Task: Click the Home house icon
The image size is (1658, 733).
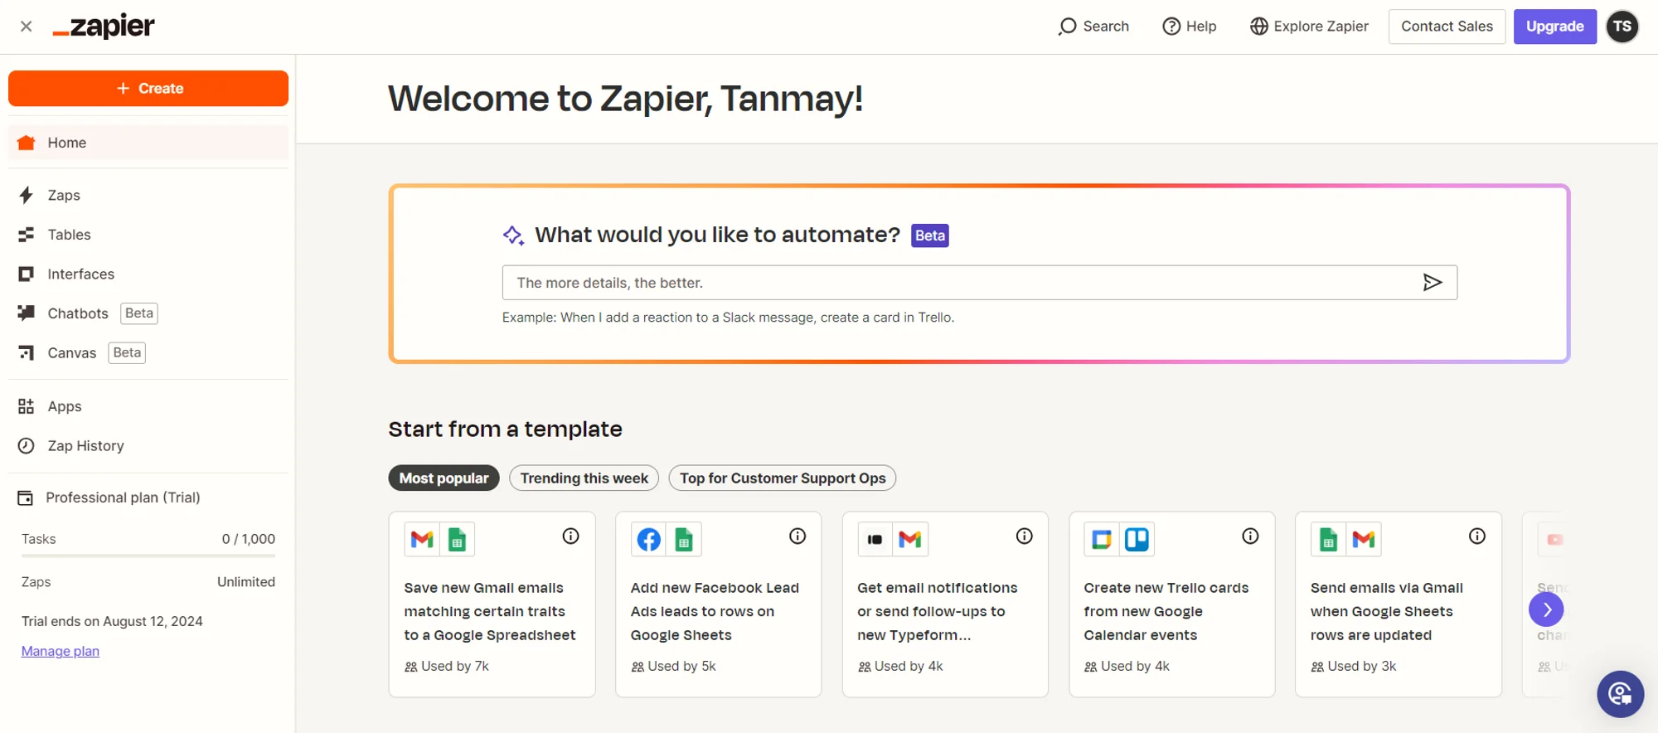Action: [x=27, y=143]
